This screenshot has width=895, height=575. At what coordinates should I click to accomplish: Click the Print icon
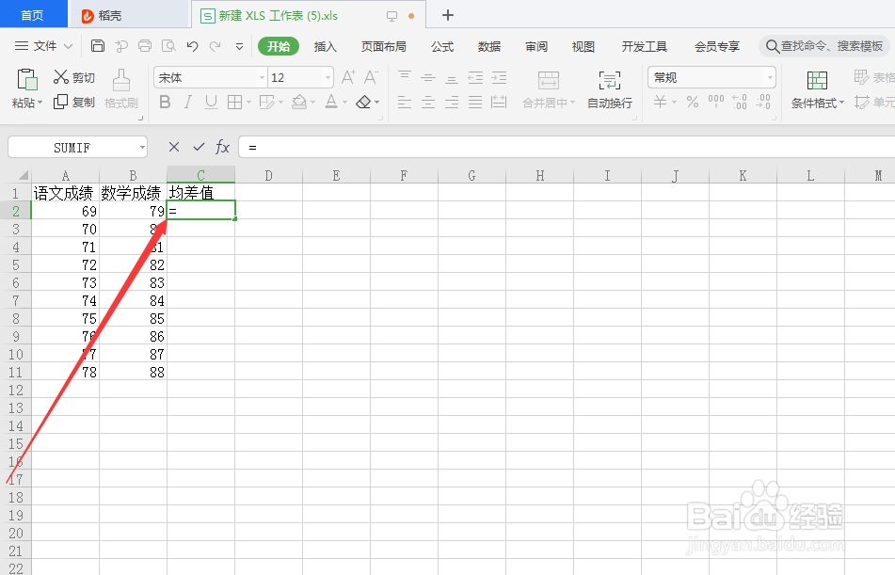pos(145,46)
